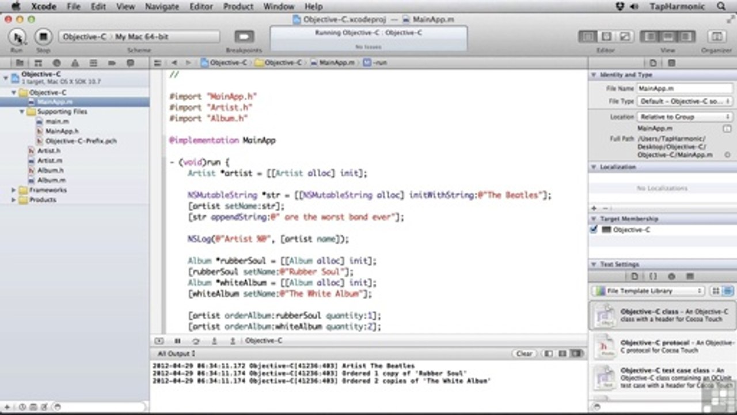Viewport: 737px width, 415px height.
Task: Collapse the Supporting Files group
Action: [22, 112]
